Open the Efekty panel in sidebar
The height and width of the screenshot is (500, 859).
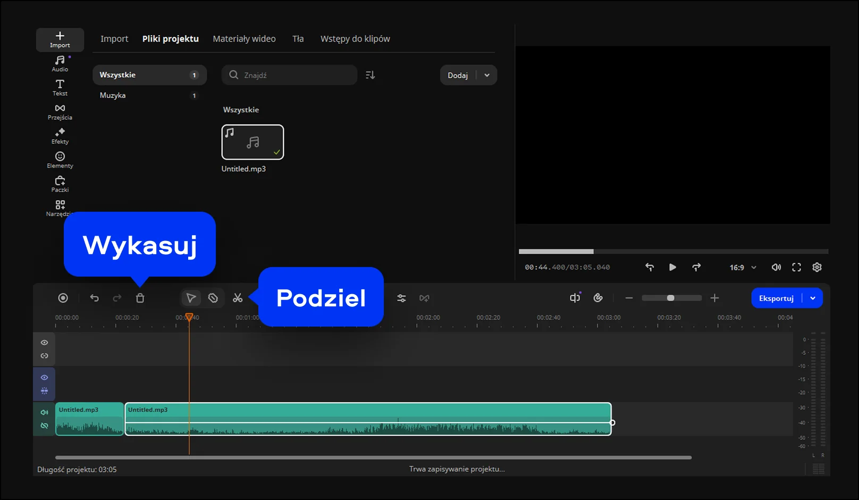click(x=60, y=136)
